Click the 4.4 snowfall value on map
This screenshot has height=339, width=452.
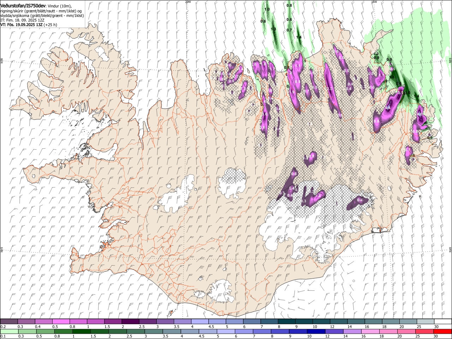click(x=388, y=108)
